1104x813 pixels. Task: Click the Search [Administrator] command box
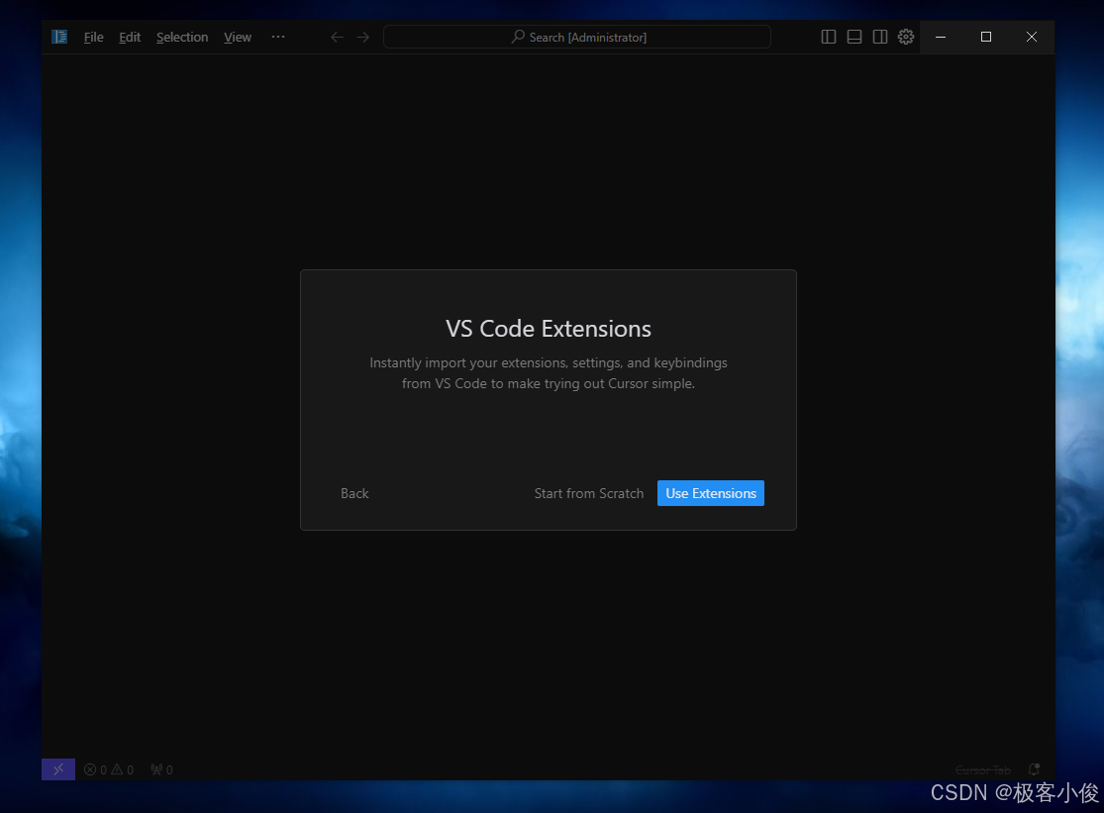point(576,37)
